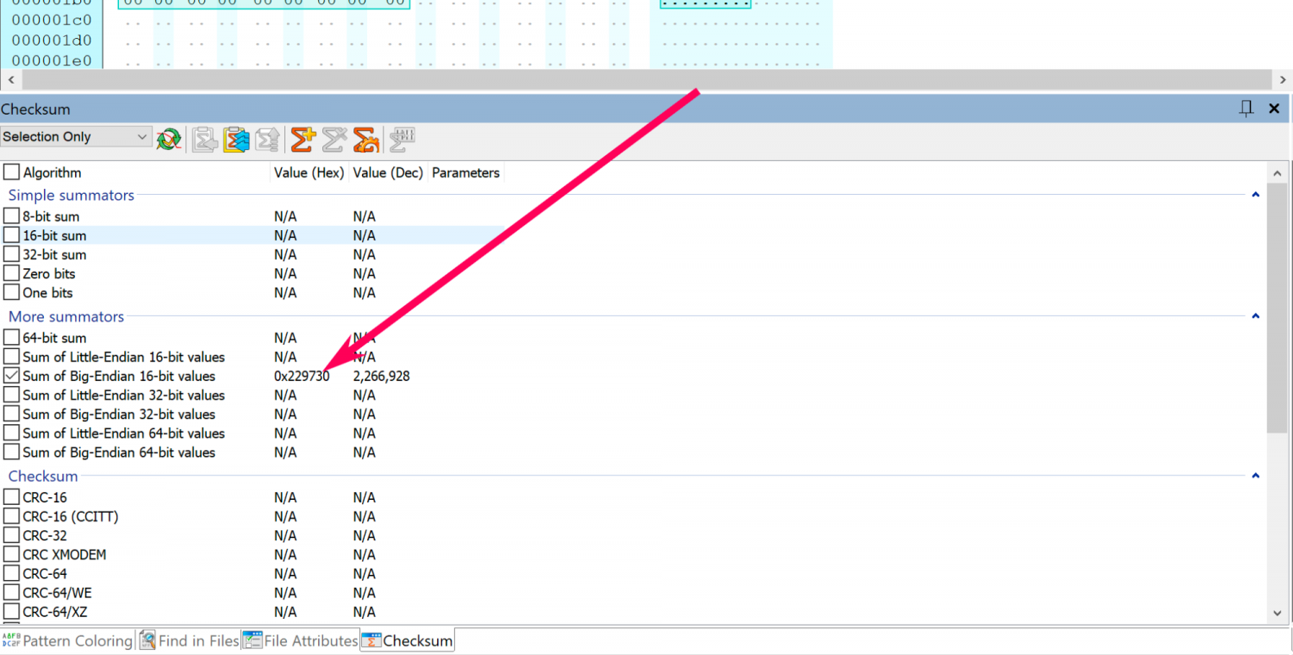Enable the 32-bit sum checkbox
Screen dimensions: 1293x655
click(11, 254)
